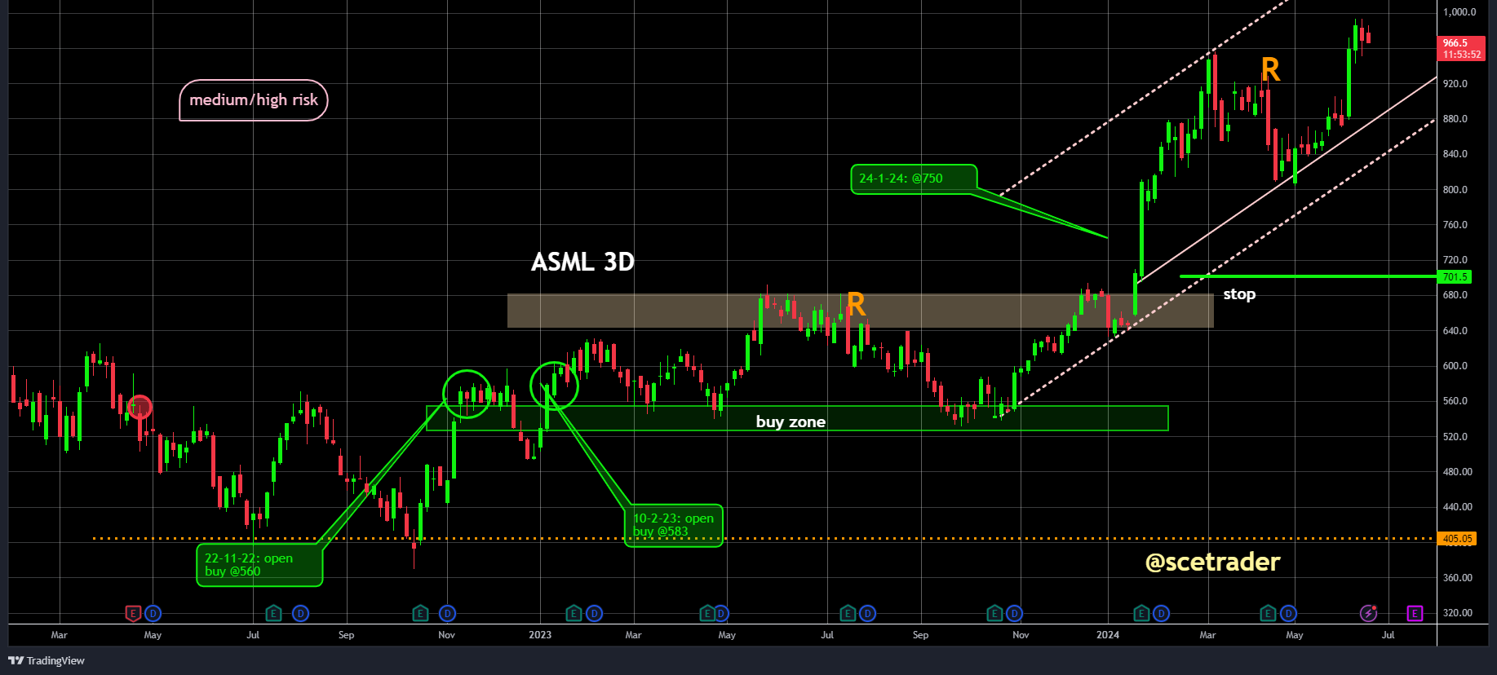
Task: Show the January 2023 earnings E marker
Action: click(574, 613)
